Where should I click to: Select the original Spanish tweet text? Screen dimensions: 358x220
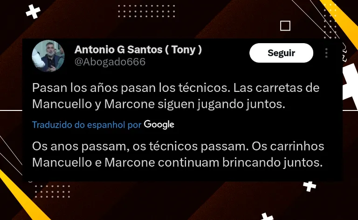(176, 96)
